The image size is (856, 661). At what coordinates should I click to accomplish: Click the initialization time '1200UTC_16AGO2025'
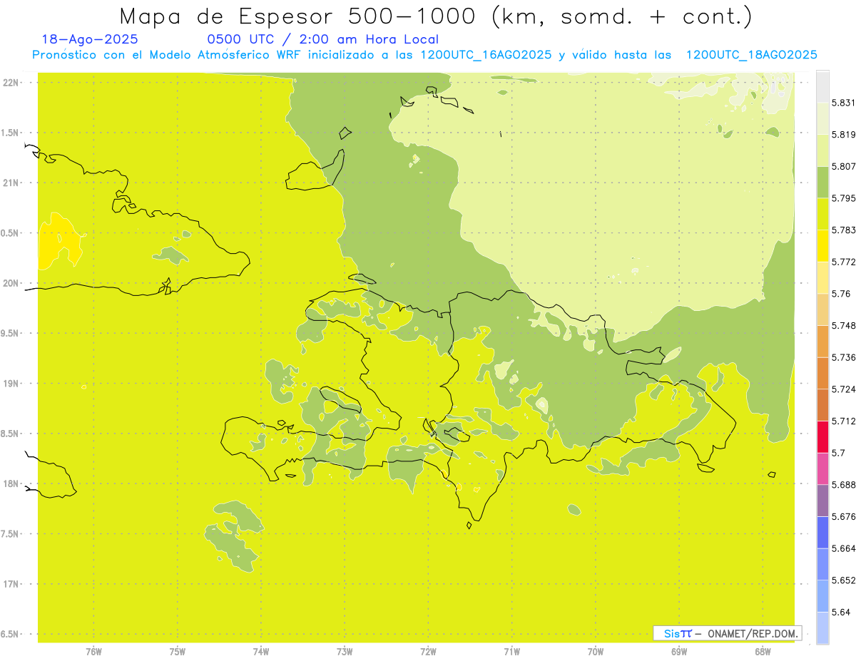click(x=486, y=55)
